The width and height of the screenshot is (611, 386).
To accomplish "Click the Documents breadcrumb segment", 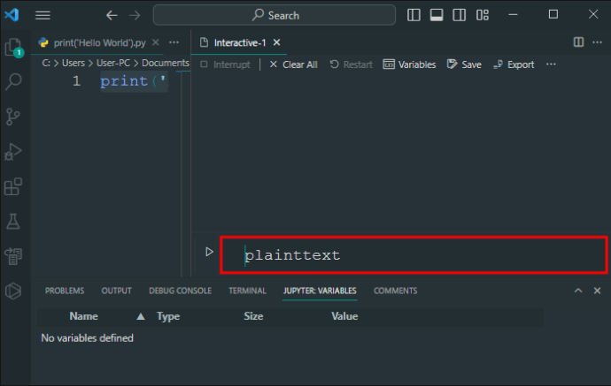I will [x=166, y=63].
